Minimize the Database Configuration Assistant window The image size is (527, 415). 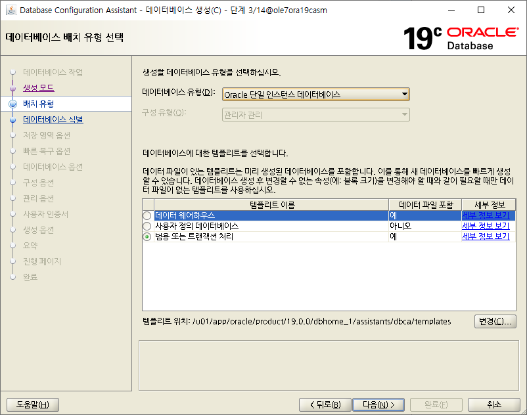451,10
